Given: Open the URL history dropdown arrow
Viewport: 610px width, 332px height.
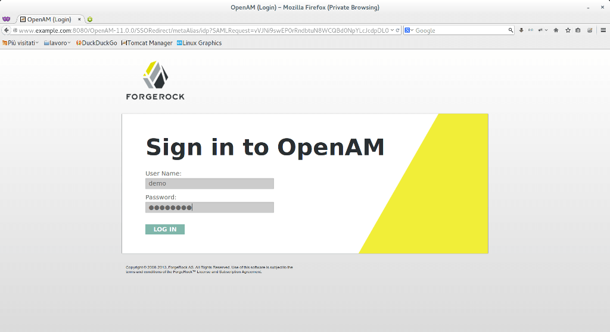Looking at the screenshot, I should 392,30.
